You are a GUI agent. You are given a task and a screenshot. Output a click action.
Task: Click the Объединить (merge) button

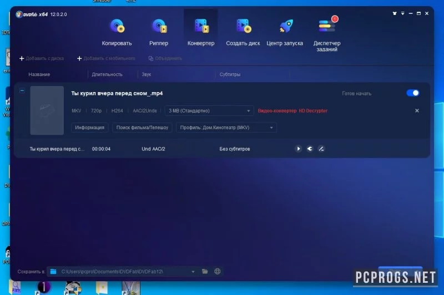click(165, 58)
